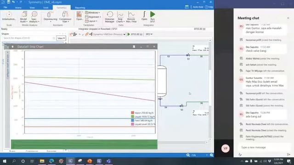
Task: Open the zoom percentage dropdown in status bar
Action: point(207,155)
